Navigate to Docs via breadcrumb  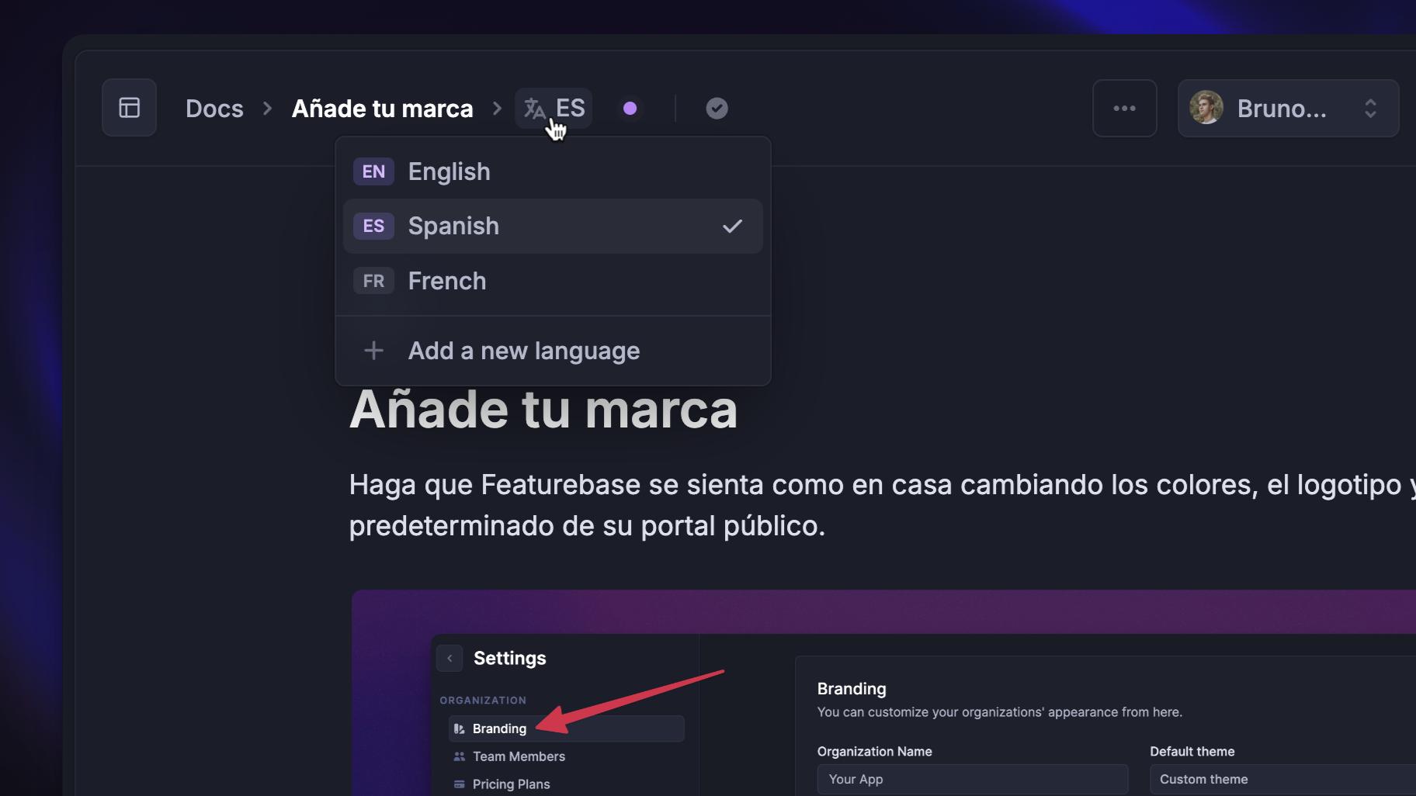(214, 108)
